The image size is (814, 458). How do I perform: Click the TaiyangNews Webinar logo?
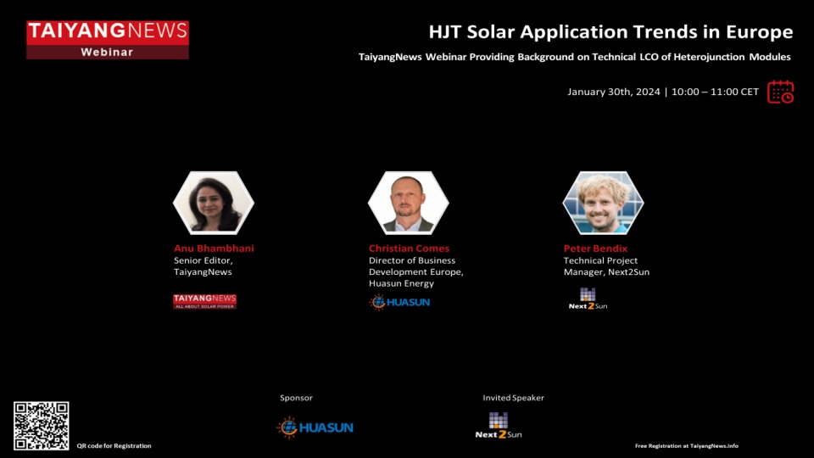108,40
